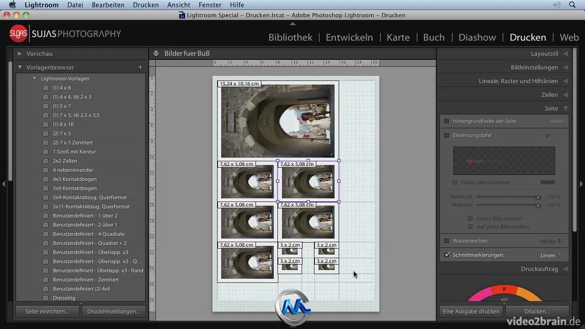
Task: Uncheck Schnittmarkierungen checkbox
Action: 447,255
